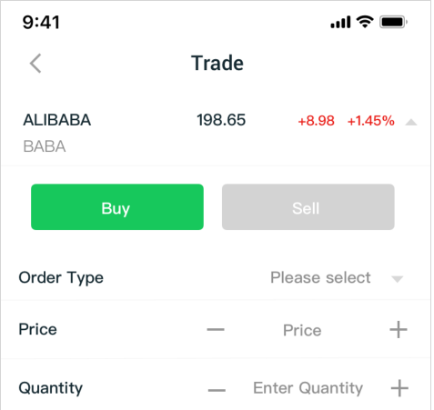Tap the cellular signal bars icon
Viewport: 434px width, 410px height.
click(340, 22)
